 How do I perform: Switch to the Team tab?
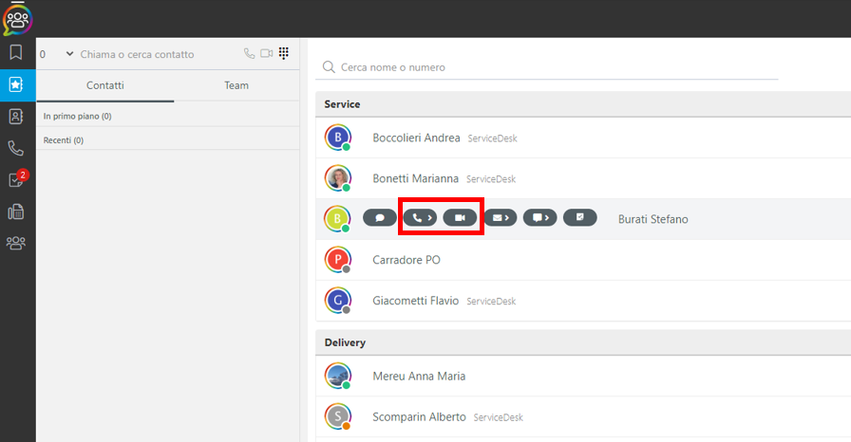(236, 85)
